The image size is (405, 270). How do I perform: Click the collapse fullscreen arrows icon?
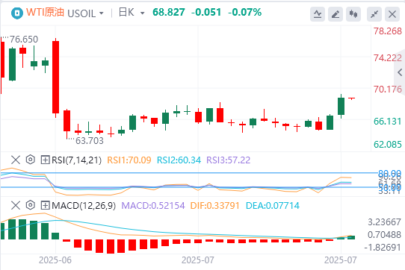(374, 14)
